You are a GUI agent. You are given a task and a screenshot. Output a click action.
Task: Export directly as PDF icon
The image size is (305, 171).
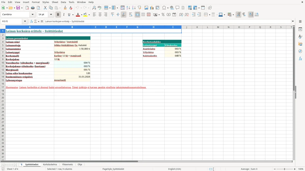[x=27, y=8]
